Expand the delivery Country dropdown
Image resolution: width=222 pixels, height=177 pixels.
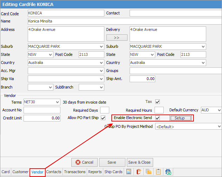click(x=203, y=63)
